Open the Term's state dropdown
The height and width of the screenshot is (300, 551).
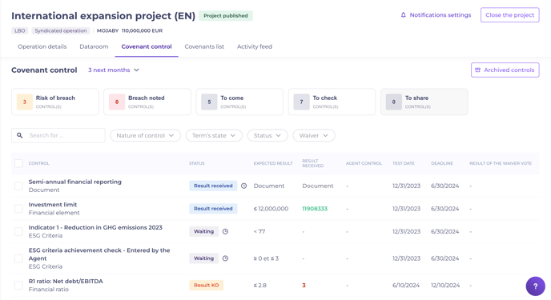pyautogui.click(x=214, y=135)
